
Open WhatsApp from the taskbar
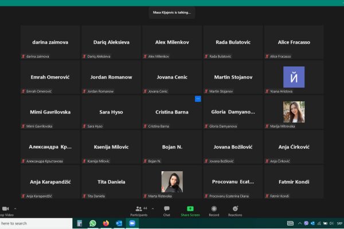point(92,223)
